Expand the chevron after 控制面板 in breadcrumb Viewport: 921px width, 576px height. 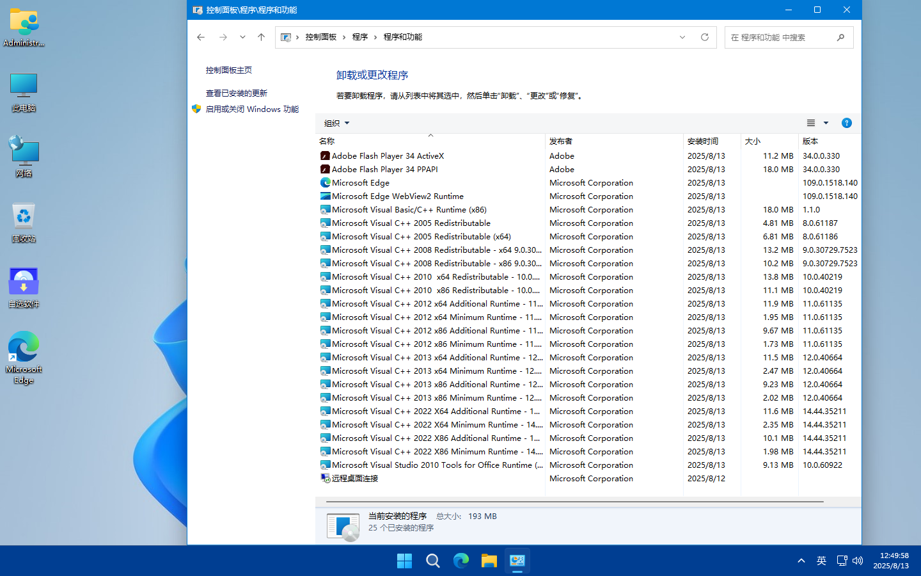[x=345, y=37]
